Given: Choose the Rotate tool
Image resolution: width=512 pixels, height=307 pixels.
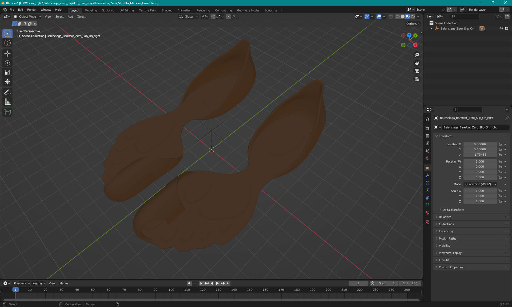Looking at the screenshot, I should coord(7,63).
